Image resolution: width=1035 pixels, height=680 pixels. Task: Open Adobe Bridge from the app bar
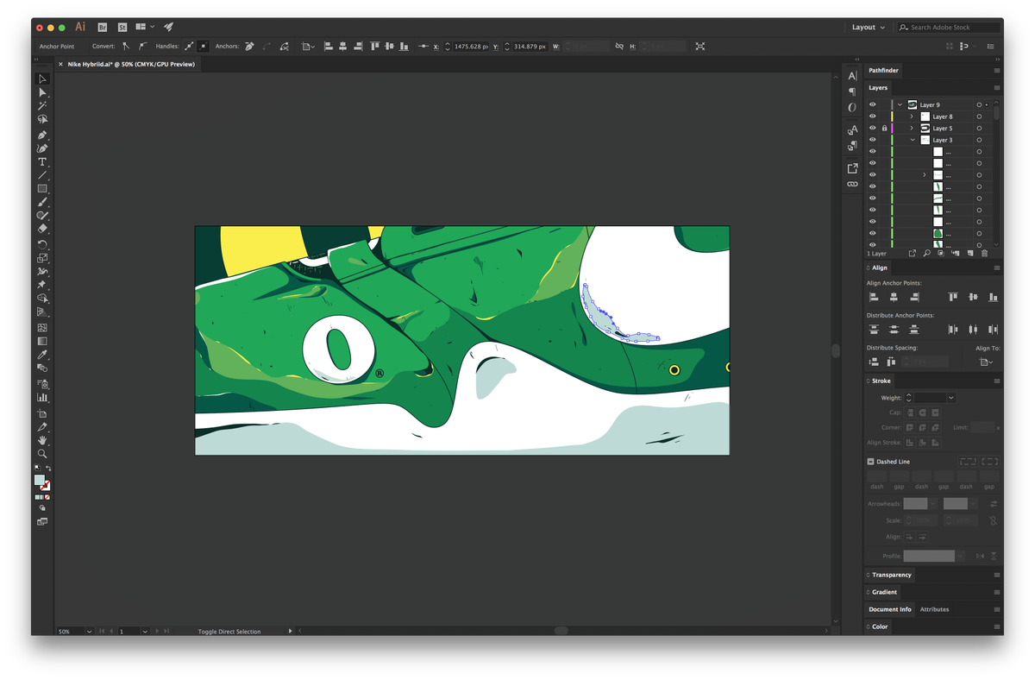point(102,27)
